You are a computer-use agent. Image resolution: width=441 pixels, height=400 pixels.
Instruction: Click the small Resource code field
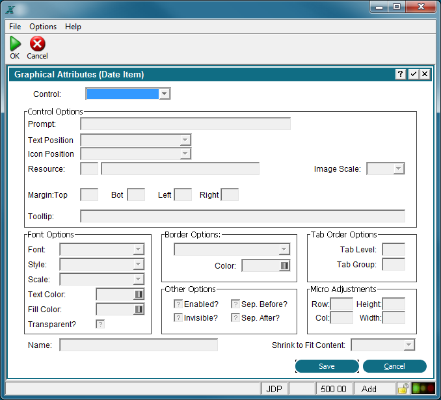point(89,168)
